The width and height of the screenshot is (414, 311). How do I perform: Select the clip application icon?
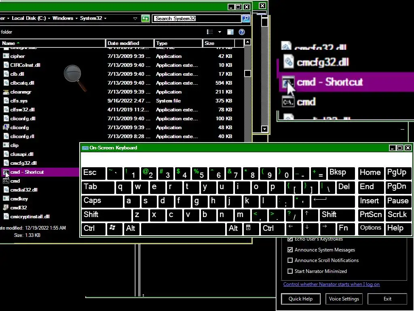click(6, 145)
